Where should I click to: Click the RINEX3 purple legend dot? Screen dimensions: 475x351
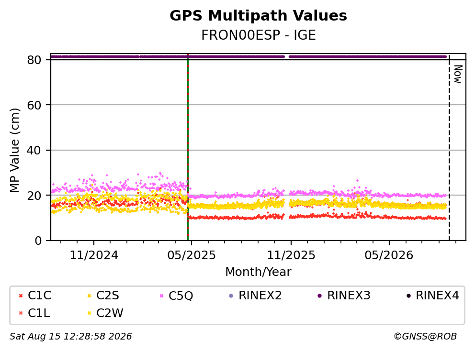[319, 296]
